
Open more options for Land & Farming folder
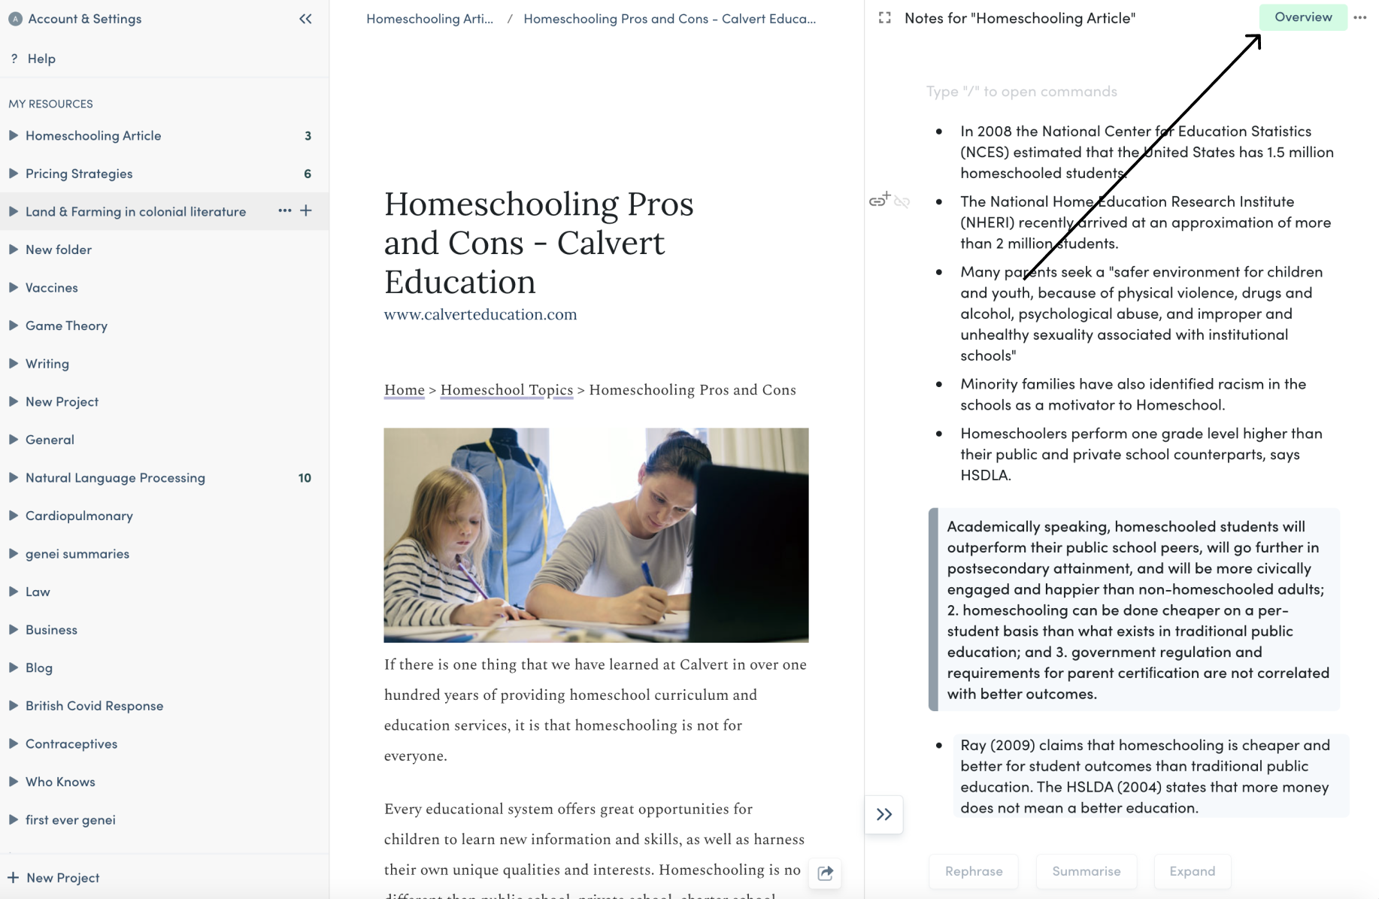pyautogui.click(x=284, y=210)
